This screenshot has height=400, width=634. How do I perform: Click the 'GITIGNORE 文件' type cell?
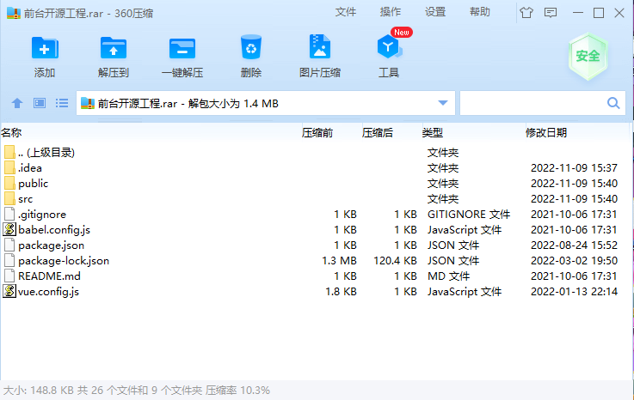click(469, 214)
